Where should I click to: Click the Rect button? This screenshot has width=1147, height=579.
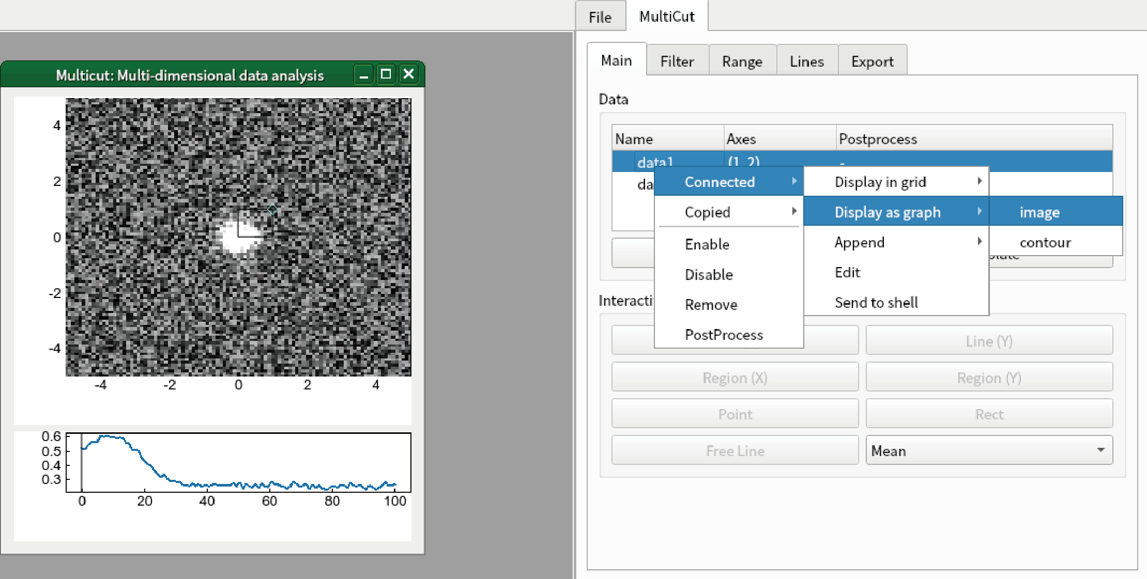pyautogui.click(x=989, y=414)
